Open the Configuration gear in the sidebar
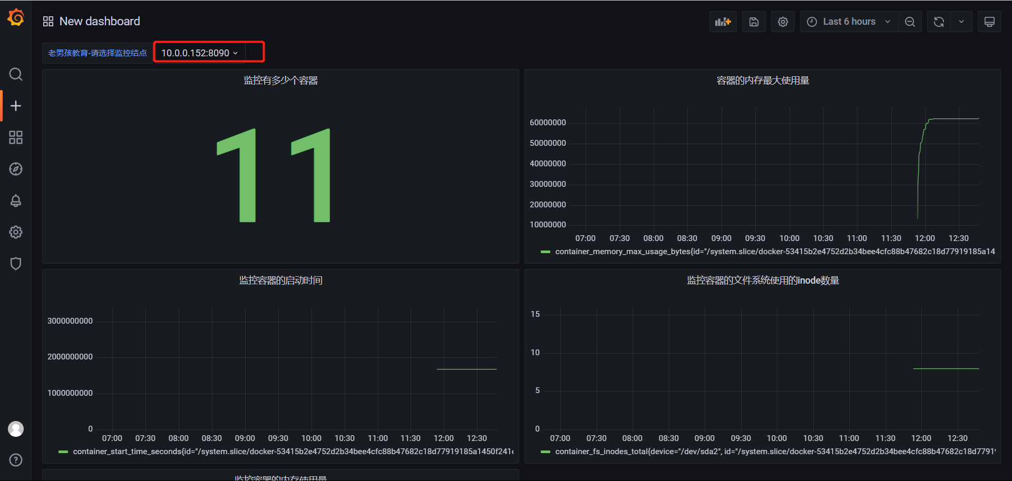1012x481 pixels. 16,232
